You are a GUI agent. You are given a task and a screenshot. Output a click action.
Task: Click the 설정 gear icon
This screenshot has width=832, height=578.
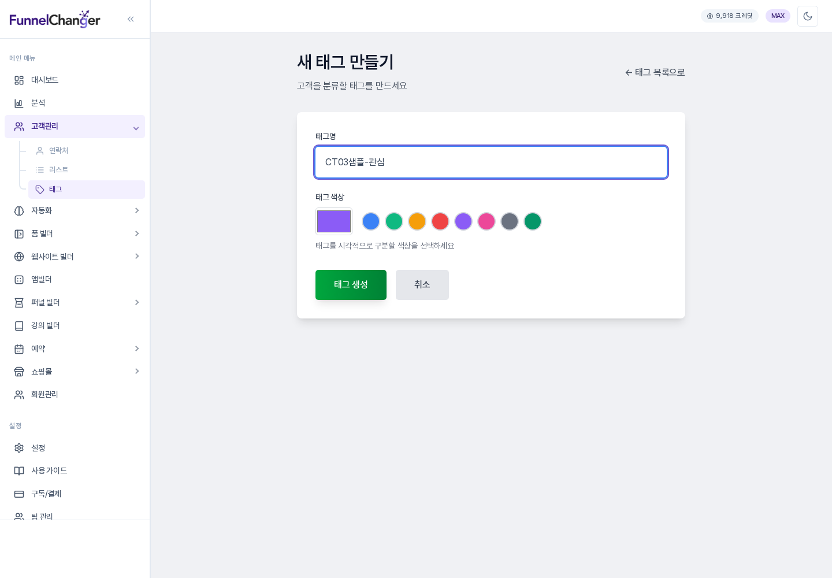click(19, 448)
